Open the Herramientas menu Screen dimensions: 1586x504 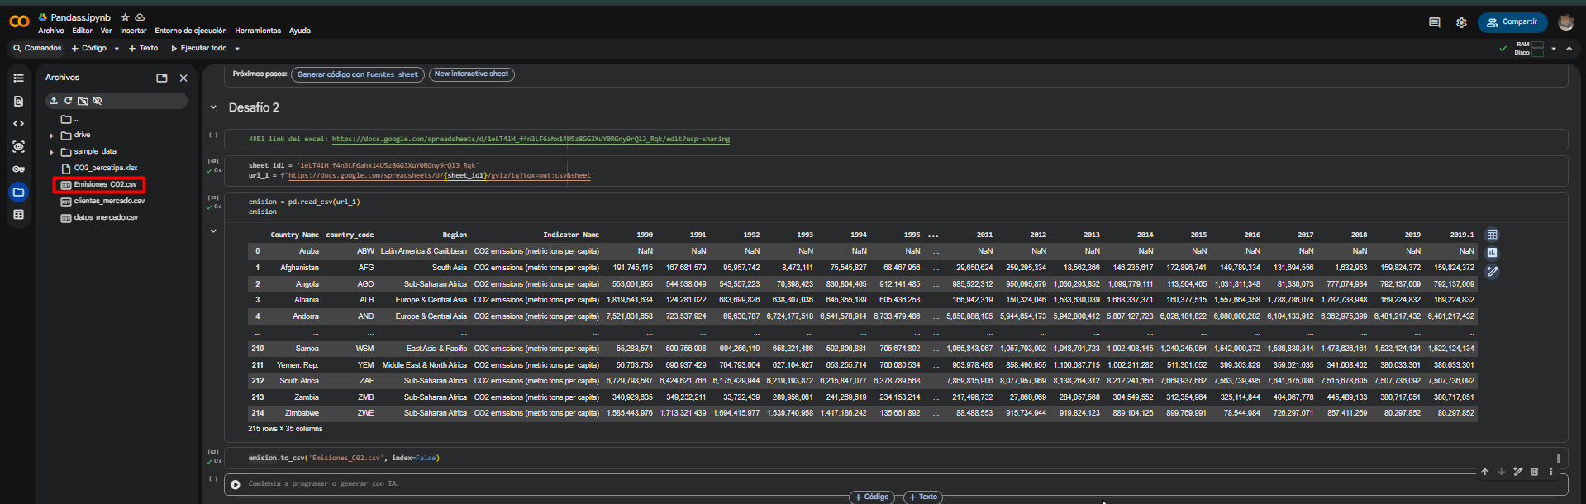point(258,31)
